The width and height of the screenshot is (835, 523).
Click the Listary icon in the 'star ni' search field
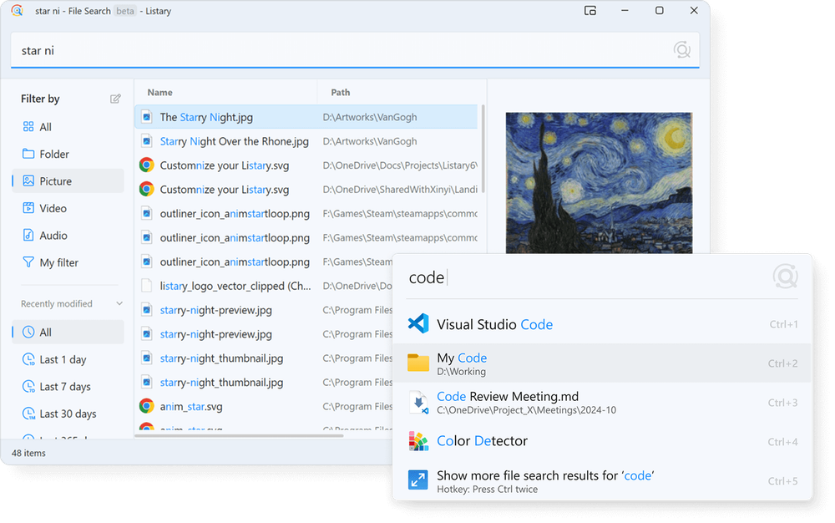(681, 50)
